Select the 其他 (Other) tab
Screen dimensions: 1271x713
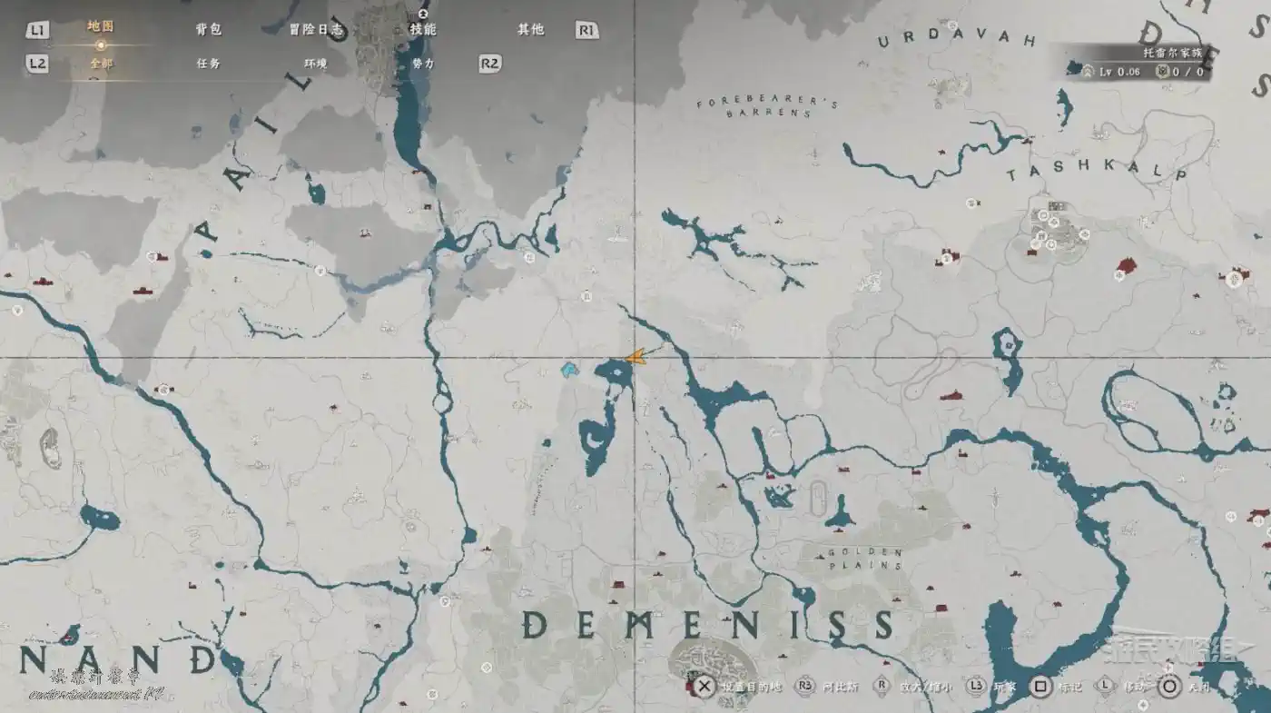[x=530, y=29]
